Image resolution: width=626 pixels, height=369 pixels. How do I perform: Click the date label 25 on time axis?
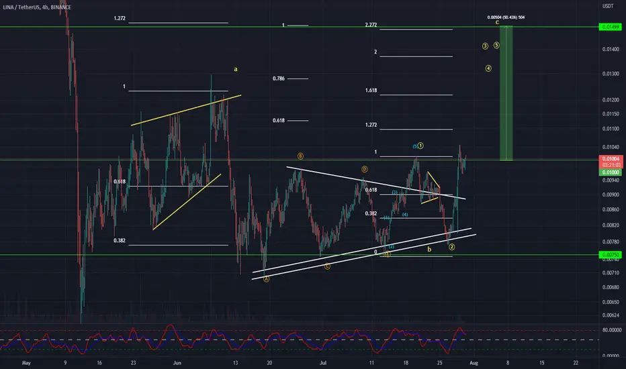click(x=439, y=363)
